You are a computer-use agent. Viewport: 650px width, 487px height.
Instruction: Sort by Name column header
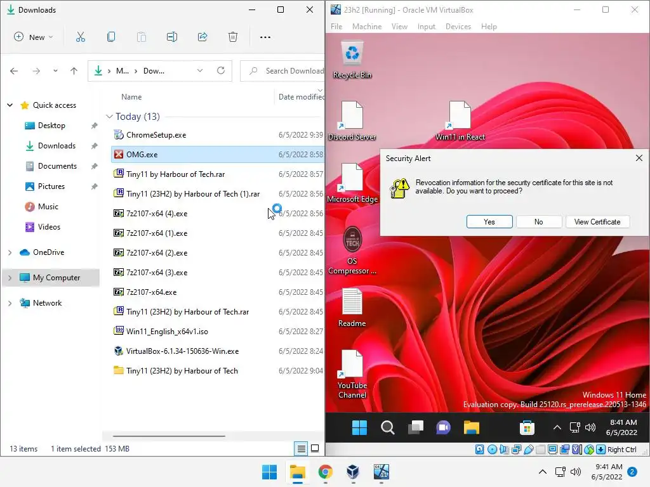click(x=131, y=96)
